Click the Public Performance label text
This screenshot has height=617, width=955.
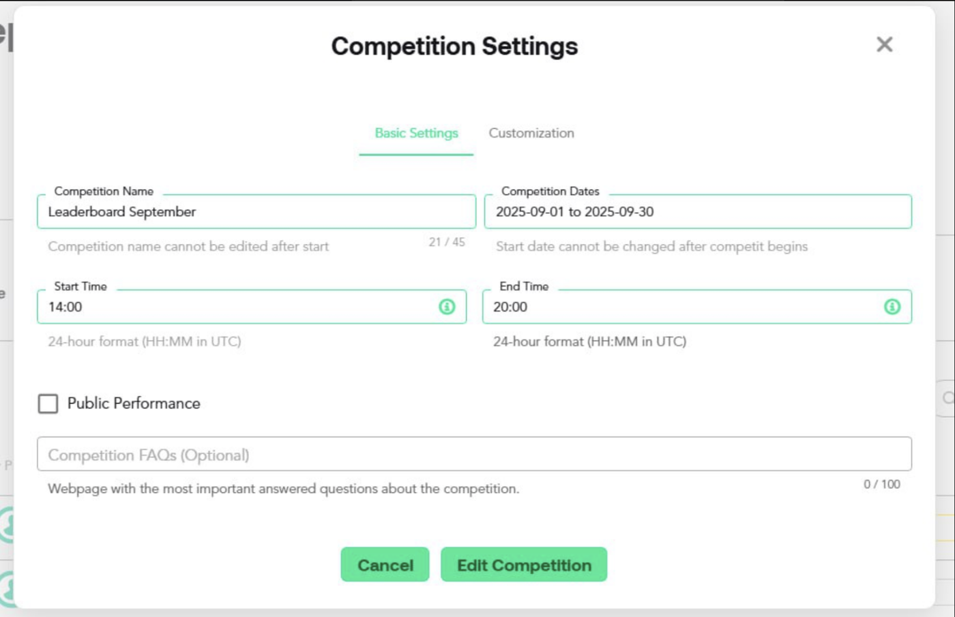tap(134, 404)
